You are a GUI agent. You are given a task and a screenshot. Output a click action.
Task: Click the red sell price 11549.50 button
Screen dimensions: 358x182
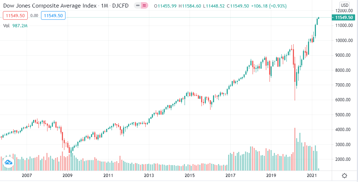[x=14, y=15]
